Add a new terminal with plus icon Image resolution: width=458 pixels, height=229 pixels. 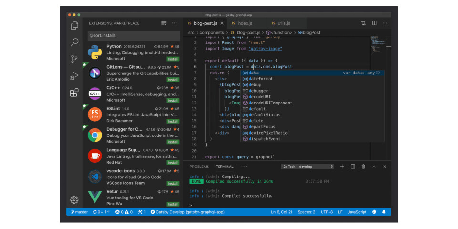click(x=342, y=167)
